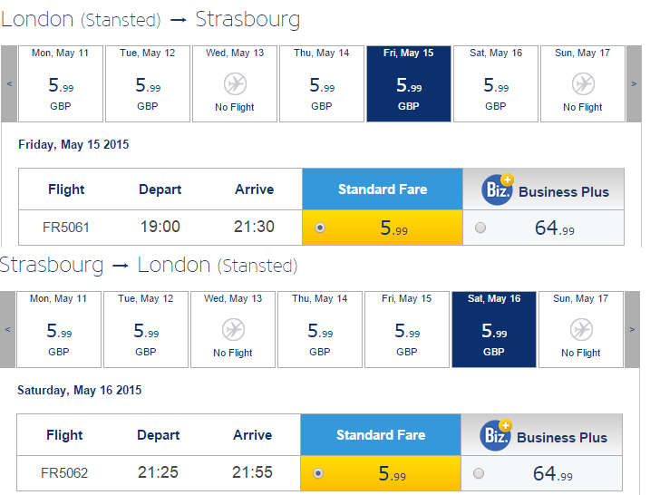
Task: Go to previous week of return dates
Action: pyautogui.click(x=7, y=330)
